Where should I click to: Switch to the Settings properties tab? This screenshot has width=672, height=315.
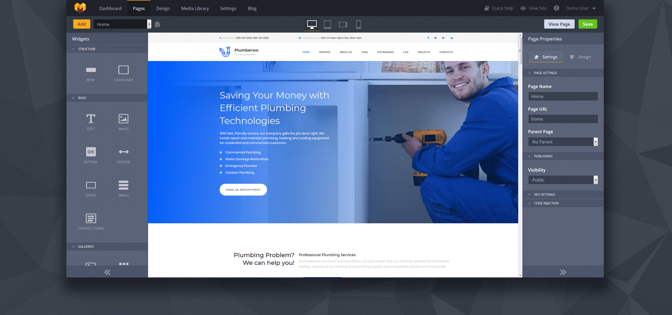546,57
